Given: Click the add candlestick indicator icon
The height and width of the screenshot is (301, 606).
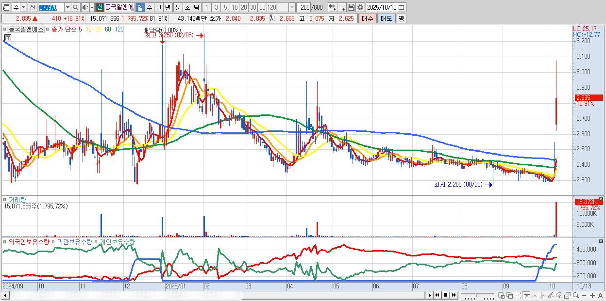Looking at the screenshot, I should tap(333, 7).
